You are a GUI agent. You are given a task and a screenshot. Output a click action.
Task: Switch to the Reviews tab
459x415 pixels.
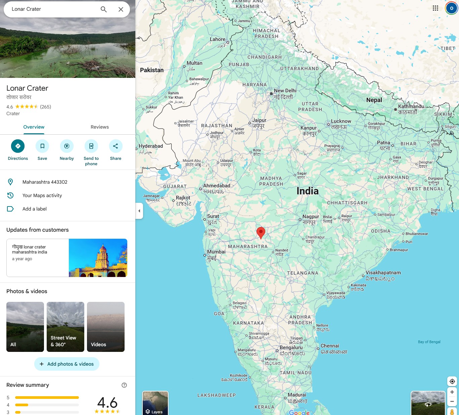point(100,127)
